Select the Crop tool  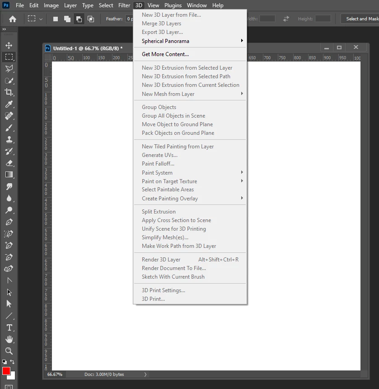pyautogui.click(x=9, y=92)
